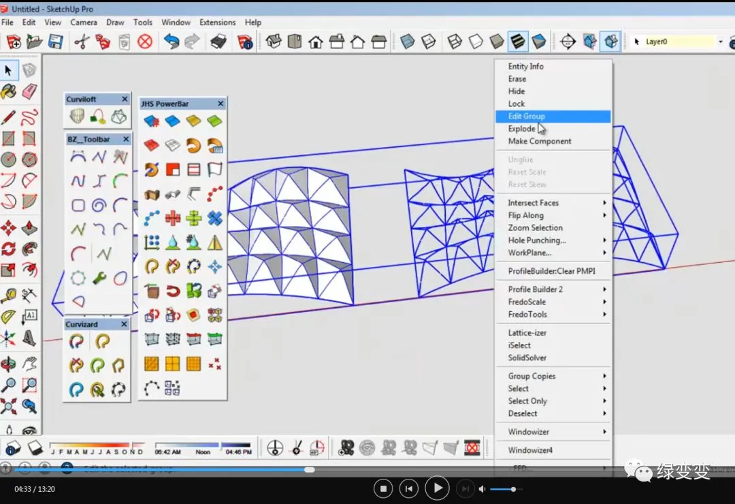Close the Curviloft toolbar

(125, 99)
